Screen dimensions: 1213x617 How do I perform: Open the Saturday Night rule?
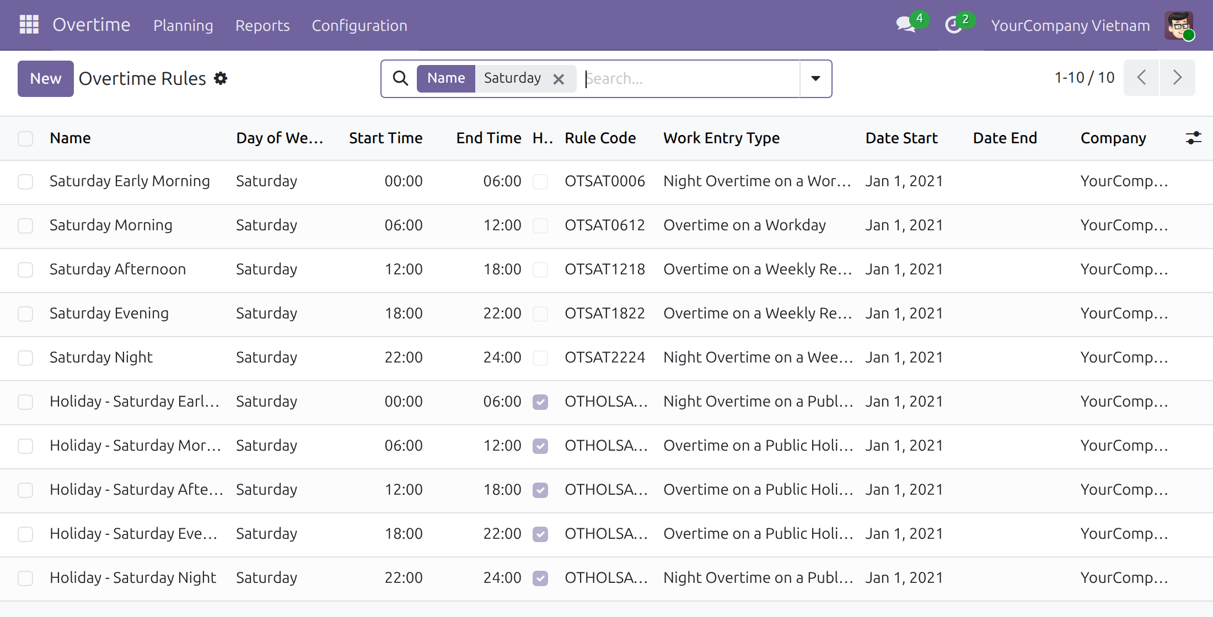click(x=101, y=358)
